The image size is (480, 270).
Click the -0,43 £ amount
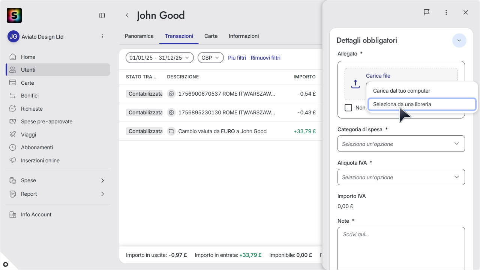point(306,112)
